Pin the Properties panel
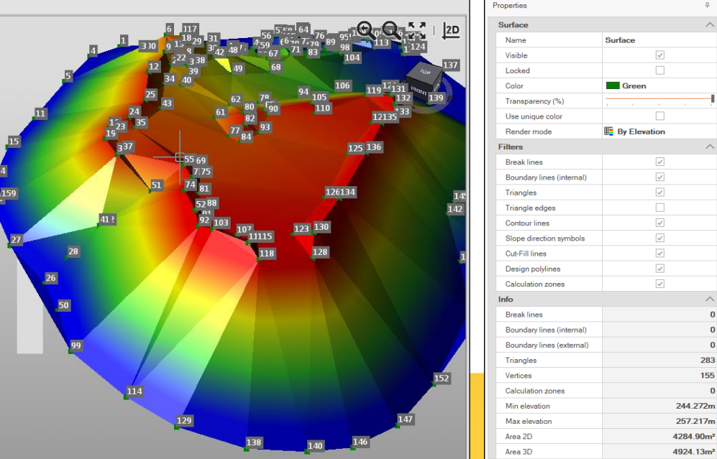The width and height of the screenshot is (717, 459). [706, 6]
